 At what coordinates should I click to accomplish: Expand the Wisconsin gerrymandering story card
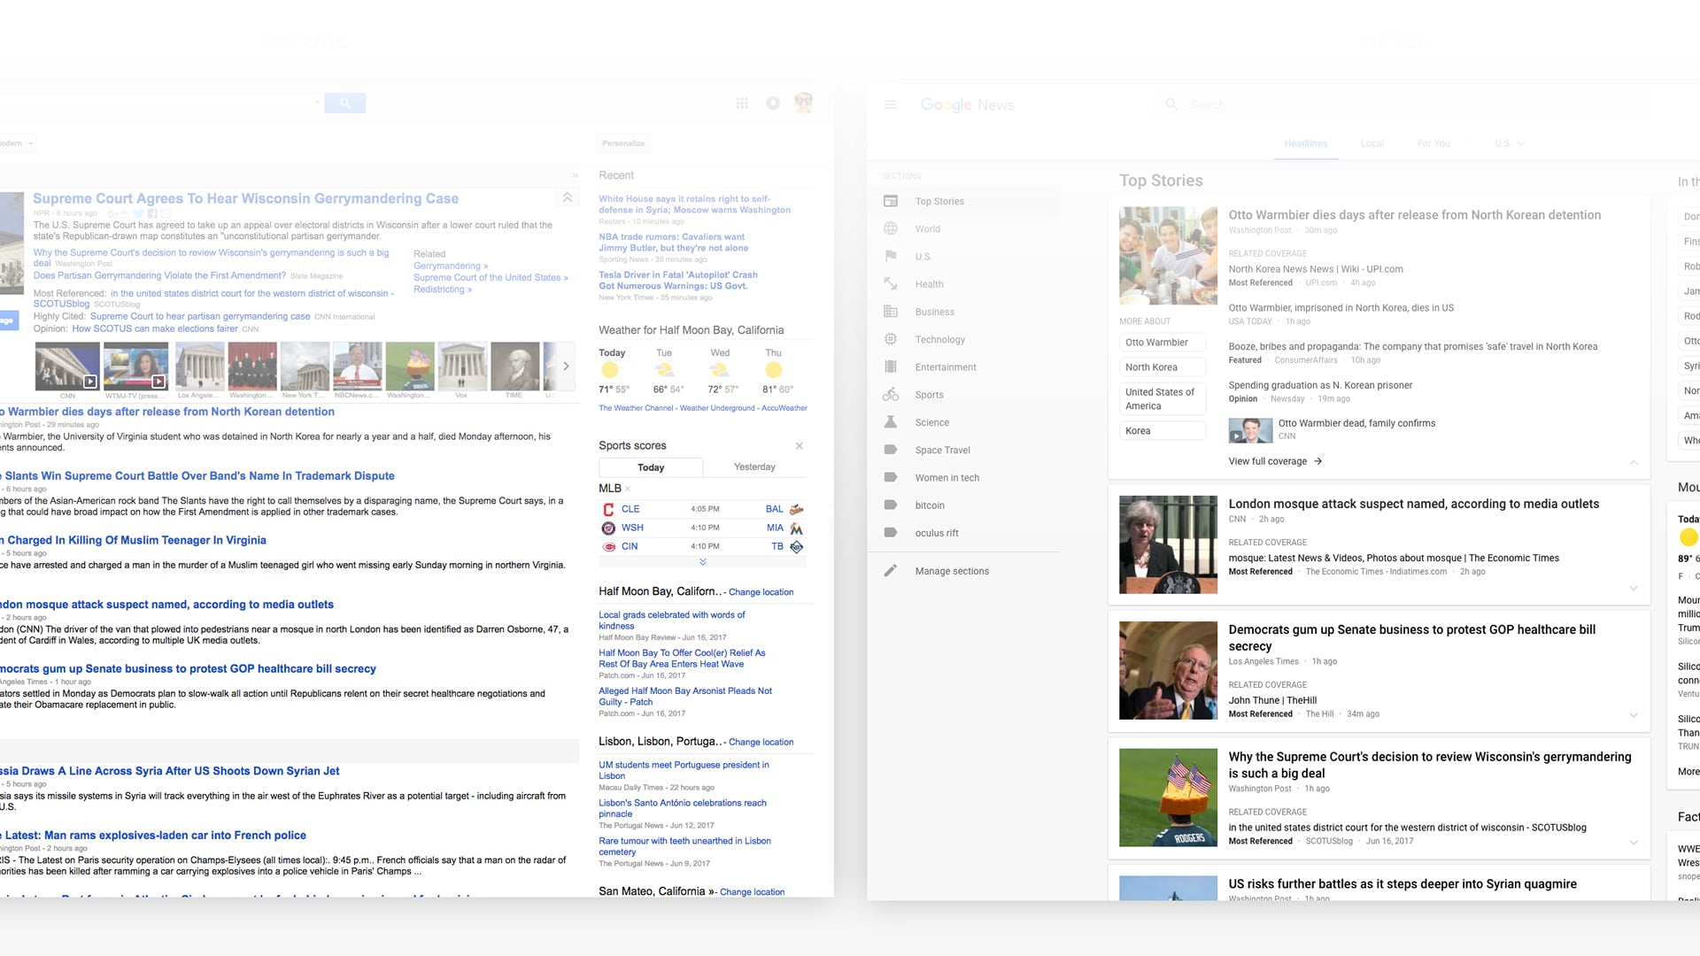[1634, 842]
